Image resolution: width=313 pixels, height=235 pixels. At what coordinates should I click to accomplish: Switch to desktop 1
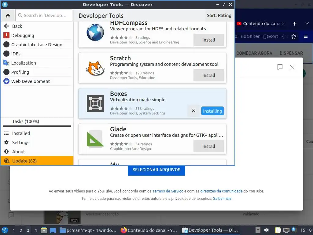(x=13, y=230)
